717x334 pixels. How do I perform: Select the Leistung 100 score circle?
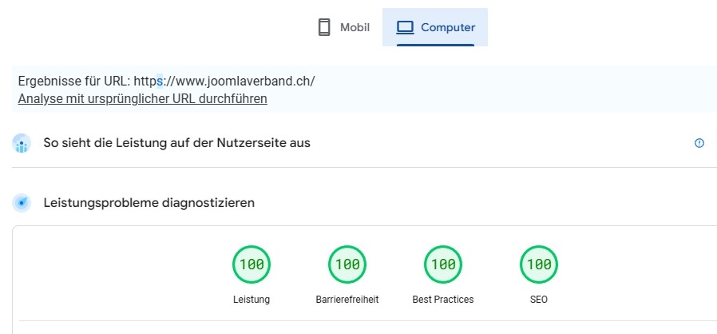(252, 264)
